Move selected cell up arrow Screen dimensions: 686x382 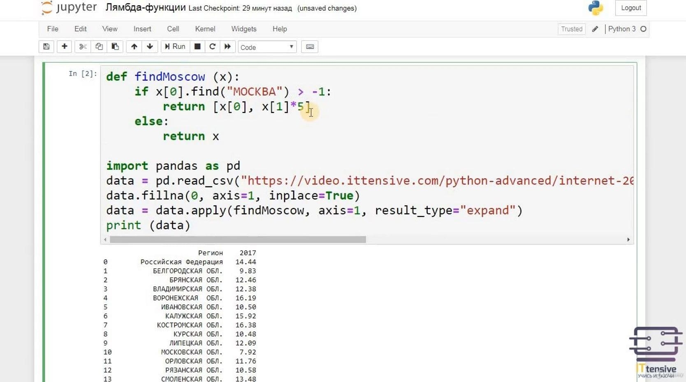click(x=134, y=46)
